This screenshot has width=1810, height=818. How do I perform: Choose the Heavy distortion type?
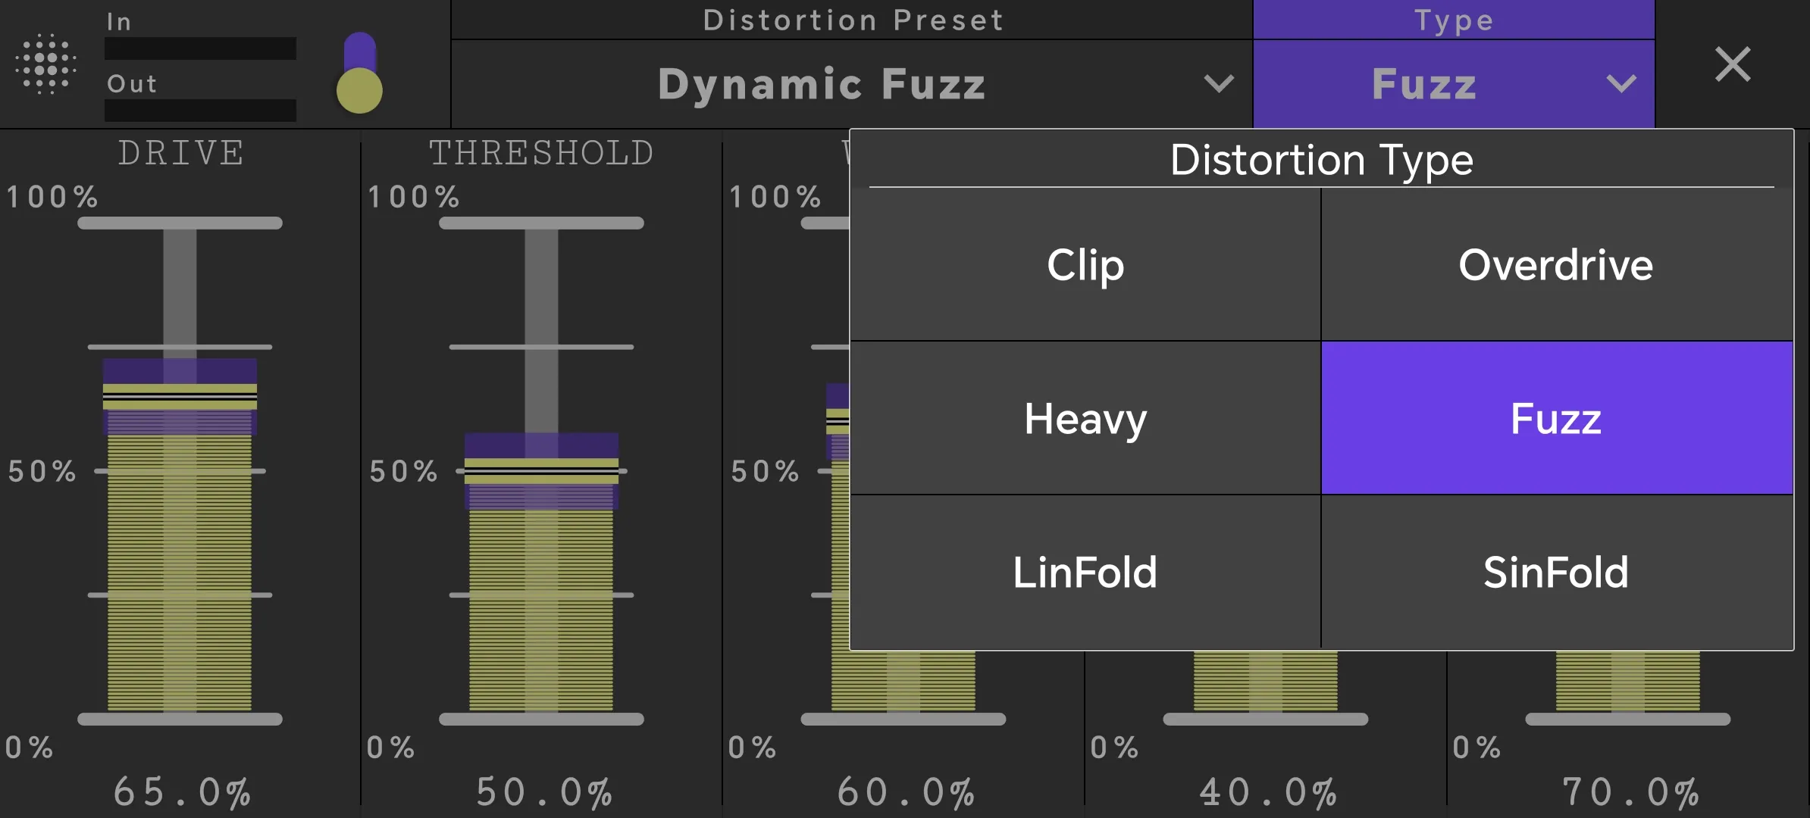click(1085, 418)
